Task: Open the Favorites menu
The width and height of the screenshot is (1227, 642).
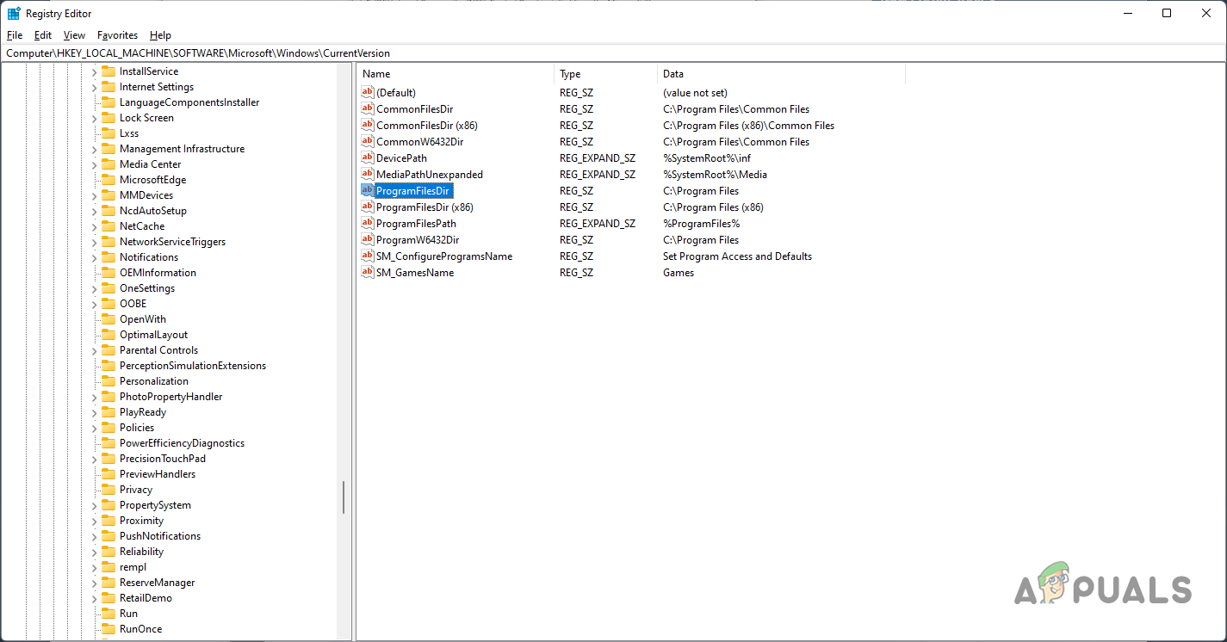Action: (117, 35)
